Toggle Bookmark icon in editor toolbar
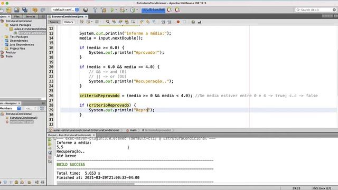338x190 pixels. 154,22
